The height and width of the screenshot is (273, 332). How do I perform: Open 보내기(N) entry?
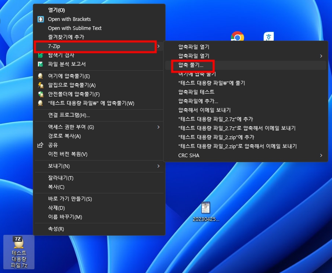pos(99,166)
